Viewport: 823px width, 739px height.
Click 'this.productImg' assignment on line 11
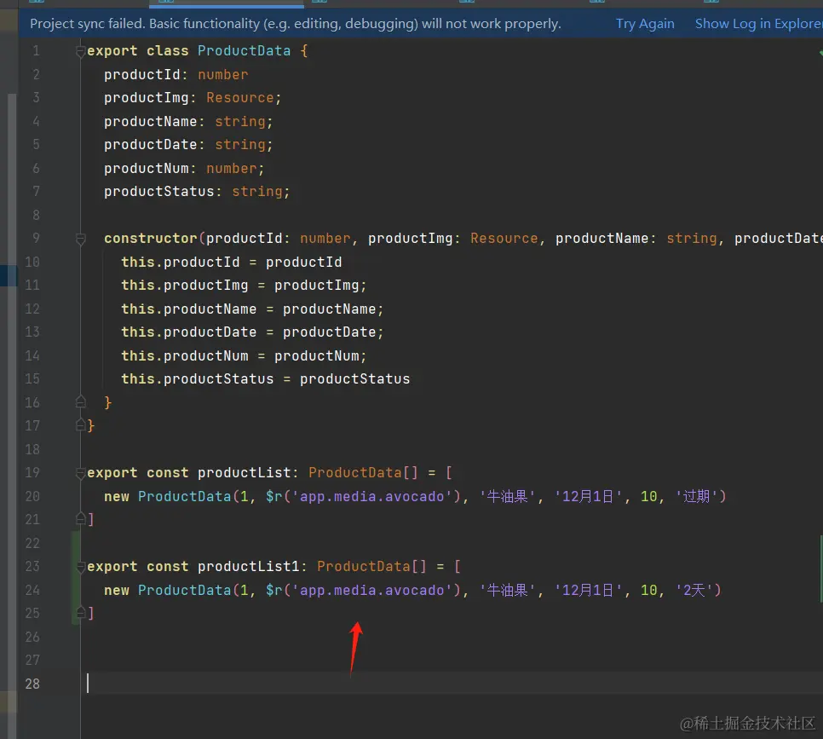click(244, 286)
